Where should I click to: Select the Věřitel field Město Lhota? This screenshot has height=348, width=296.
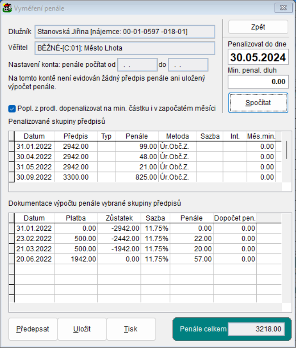point(125,48)
